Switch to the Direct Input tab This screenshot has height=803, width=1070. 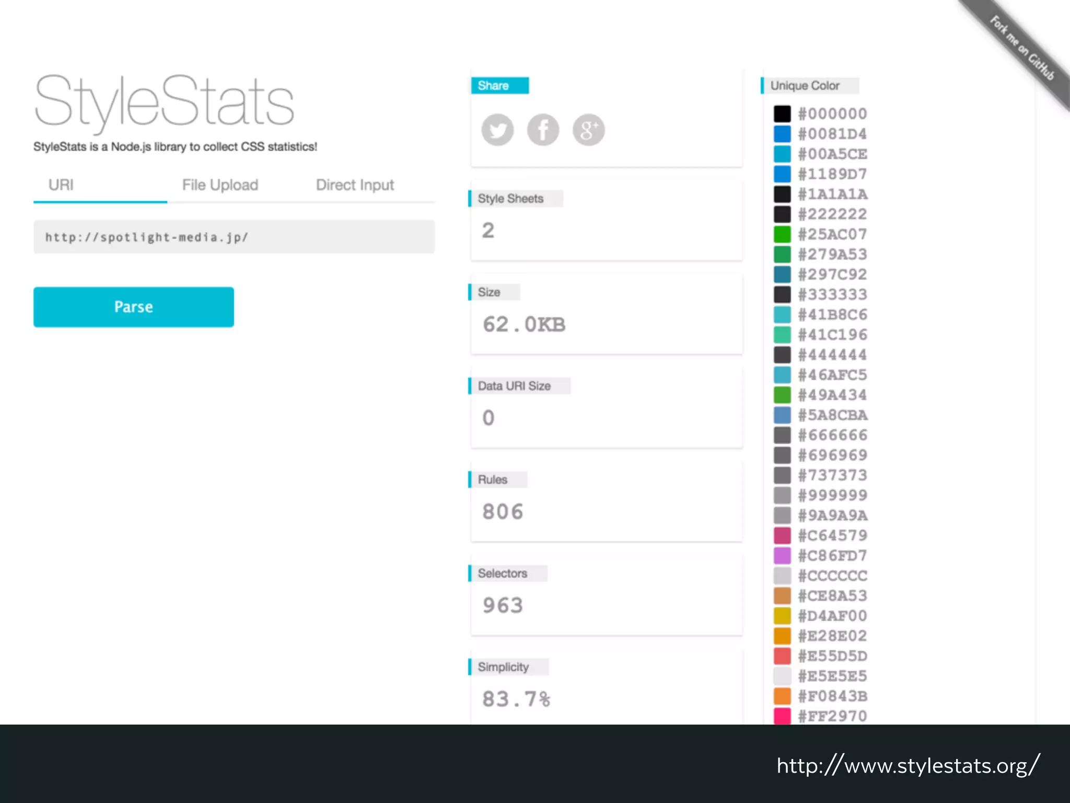point(355,185)
